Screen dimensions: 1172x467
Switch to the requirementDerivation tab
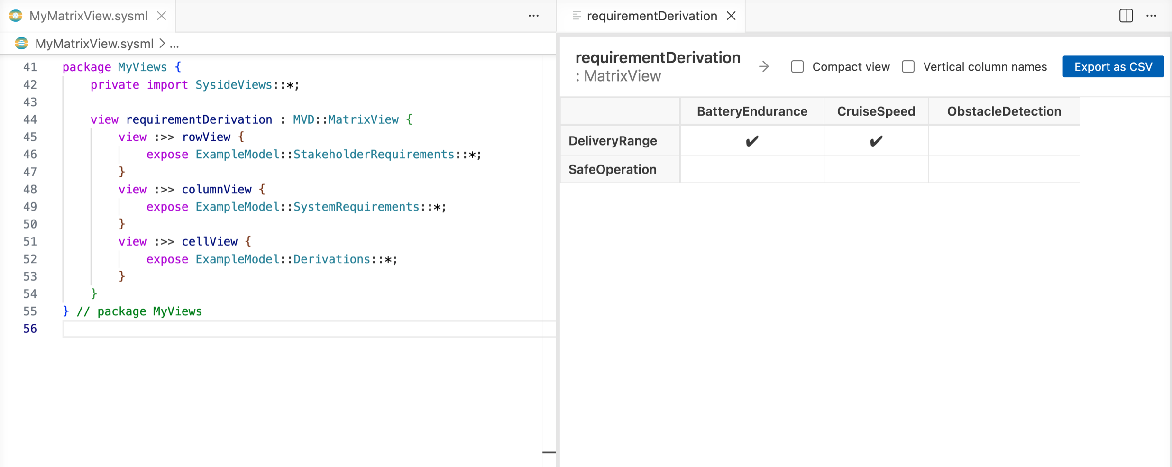tap(652, 16)
